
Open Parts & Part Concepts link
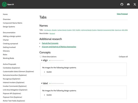[50, 43]
